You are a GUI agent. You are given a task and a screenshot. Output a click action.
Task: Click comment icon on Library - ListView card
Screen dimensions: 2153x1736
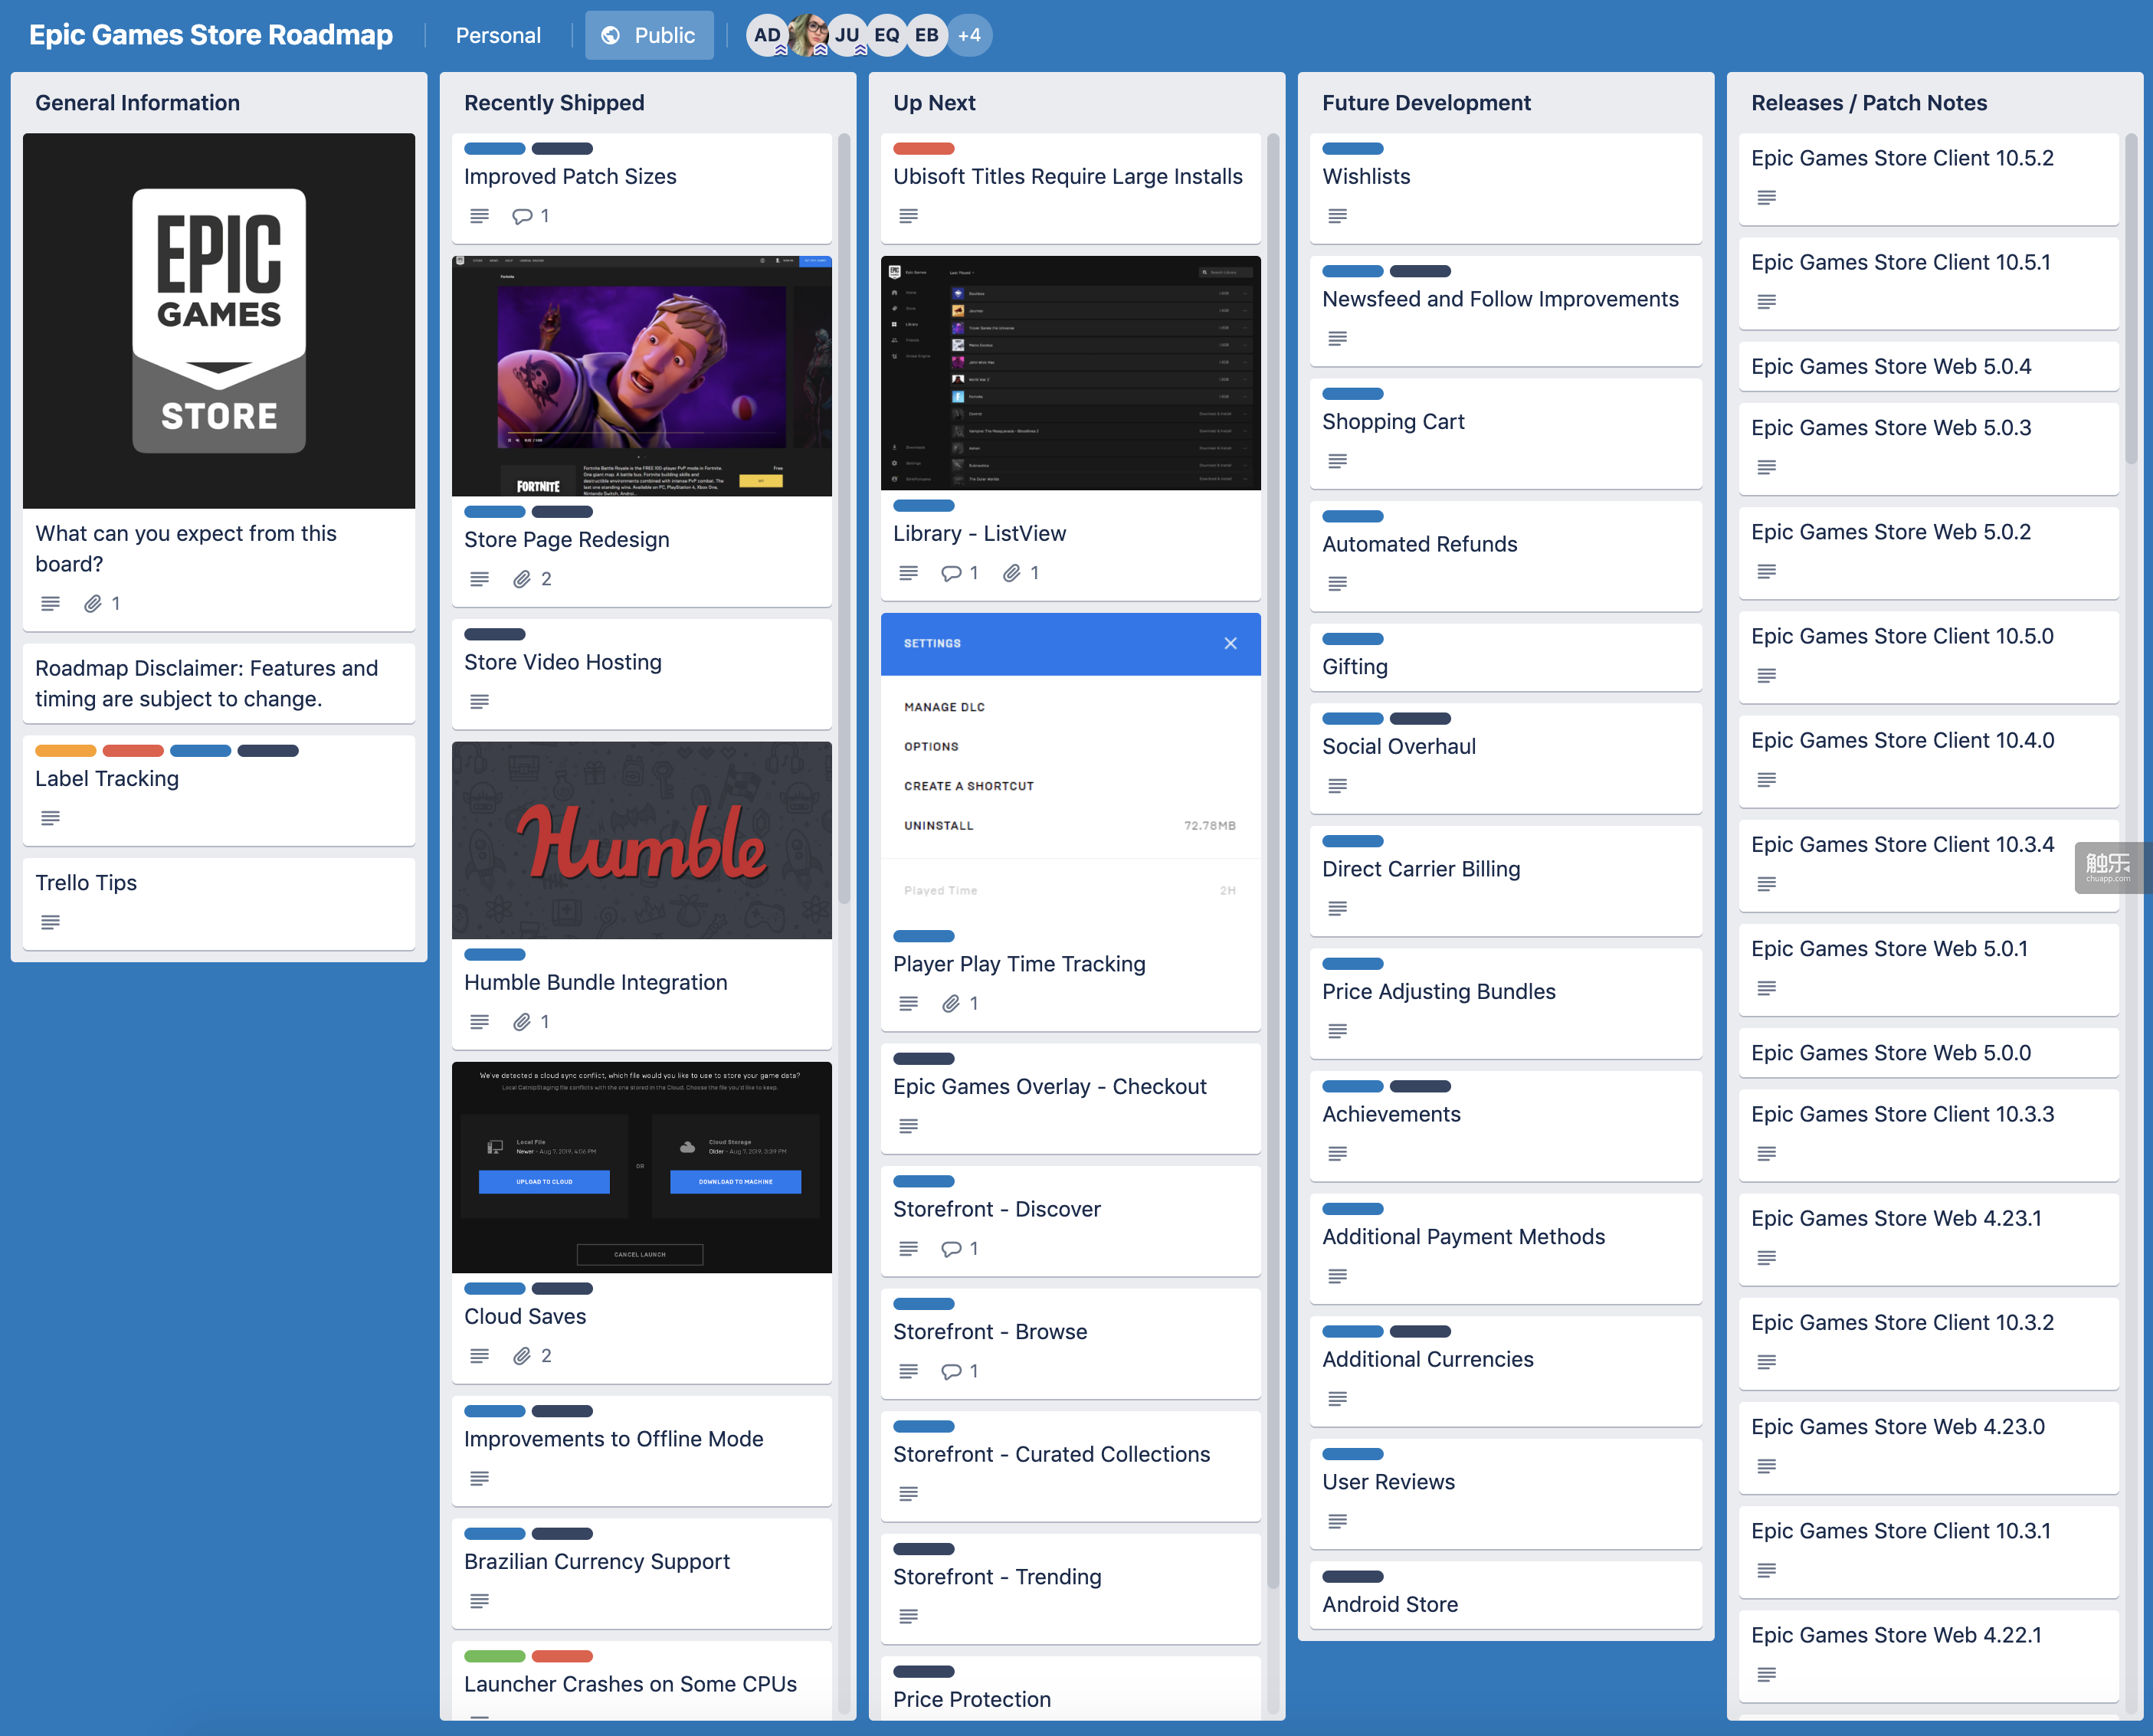(951, 573)
